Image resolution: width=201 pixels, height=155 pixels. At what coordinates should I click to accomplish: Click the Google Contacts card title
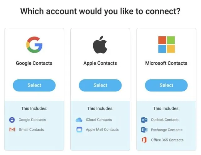tap(34, 63)
